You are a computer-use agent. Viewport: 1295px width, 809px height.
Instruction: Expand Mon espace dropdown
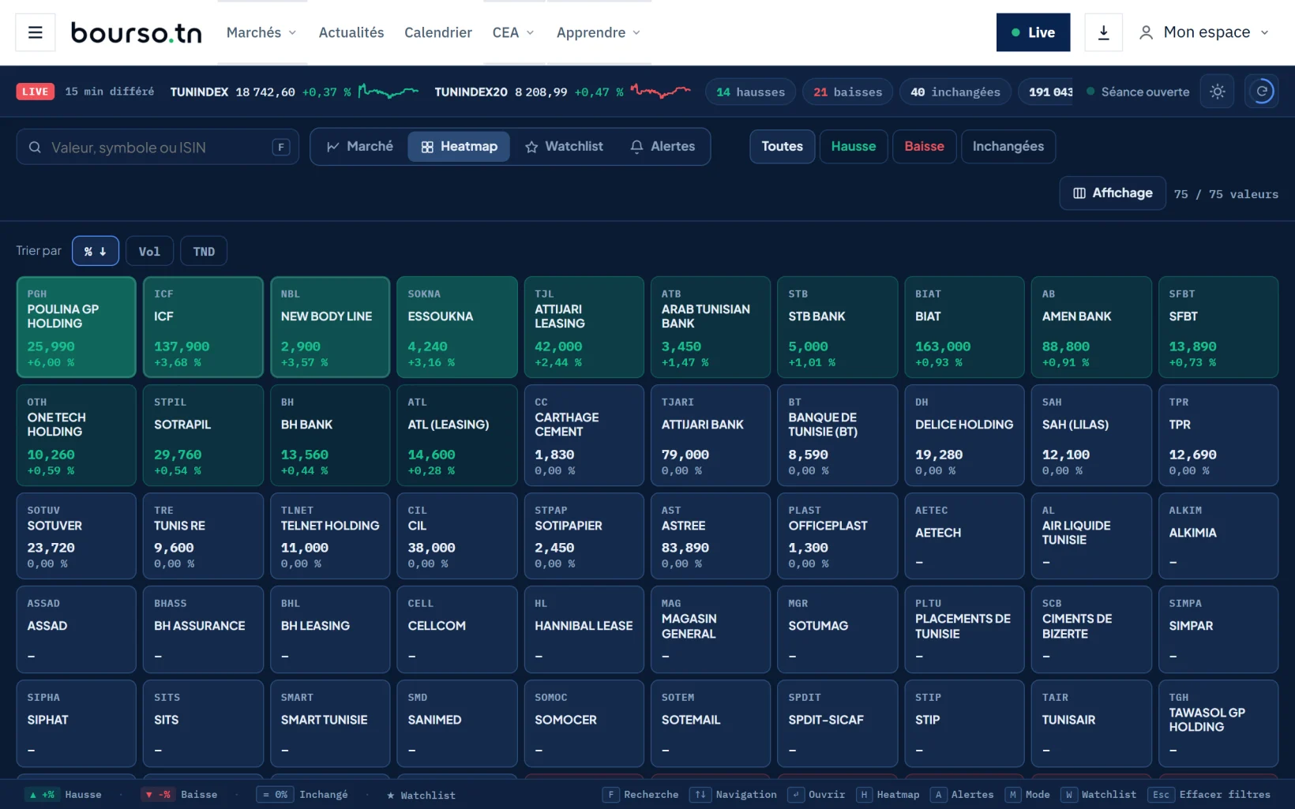click(1204, 32)
